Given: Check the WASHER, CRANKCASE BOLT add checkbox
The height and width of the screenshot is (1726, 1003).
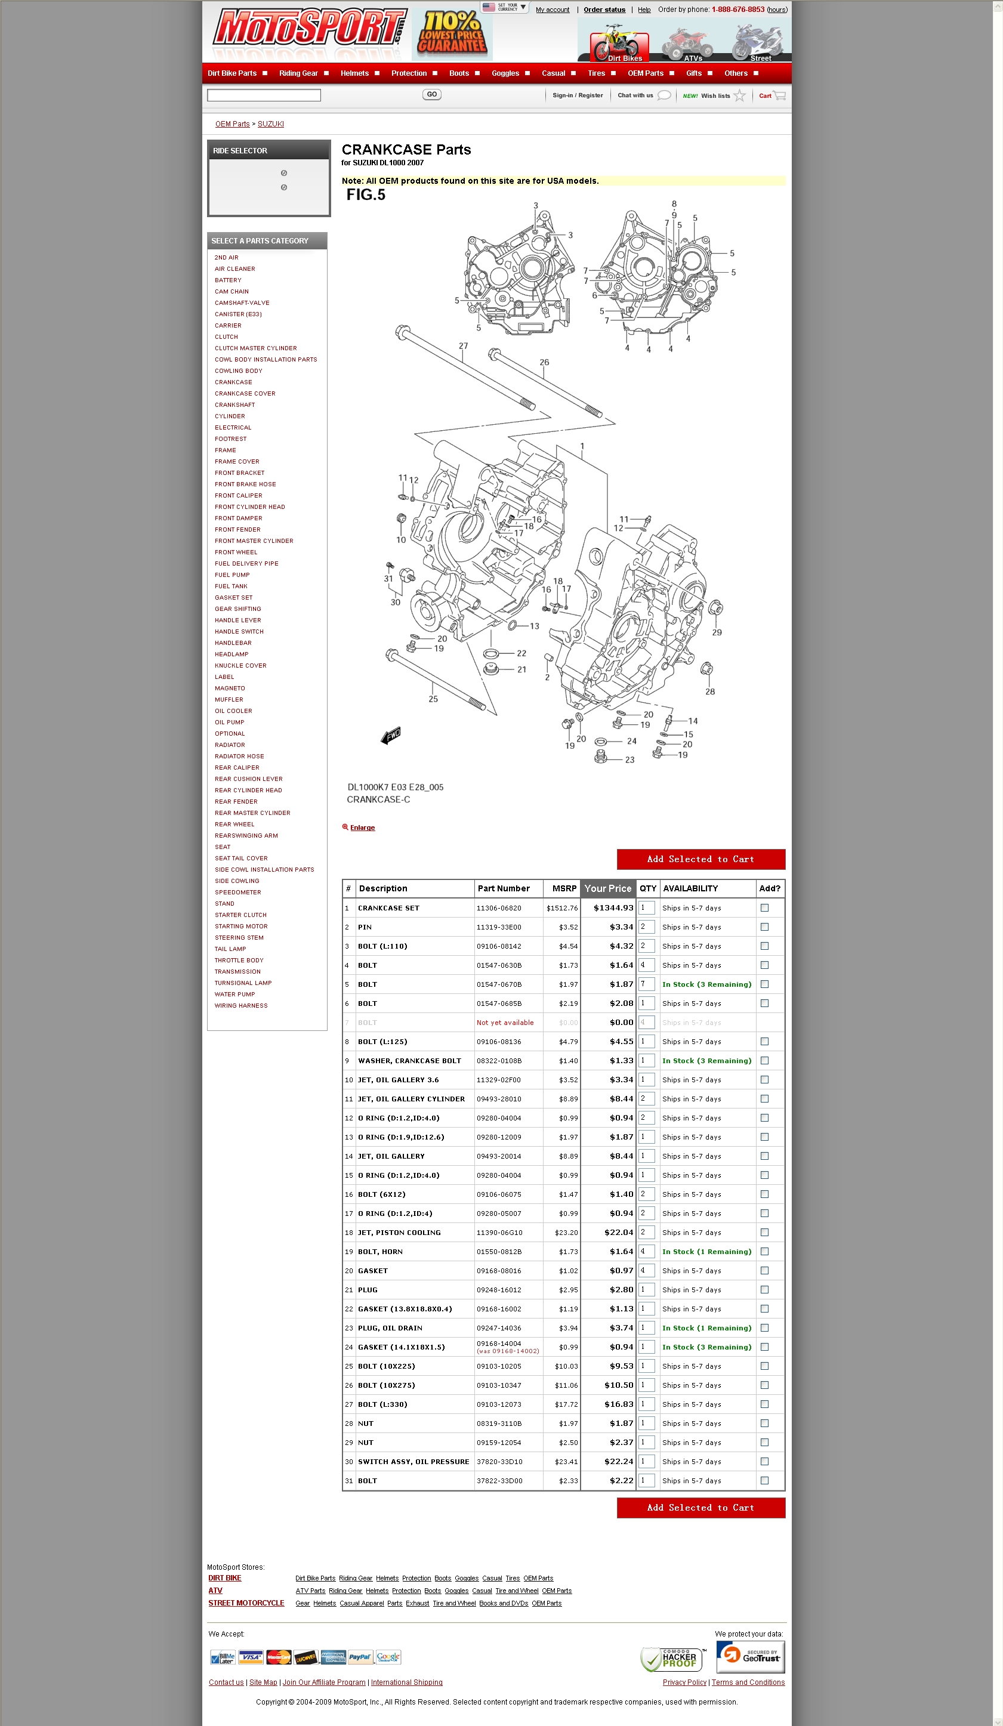Looking at the screenshot, I should (764, 1060).
